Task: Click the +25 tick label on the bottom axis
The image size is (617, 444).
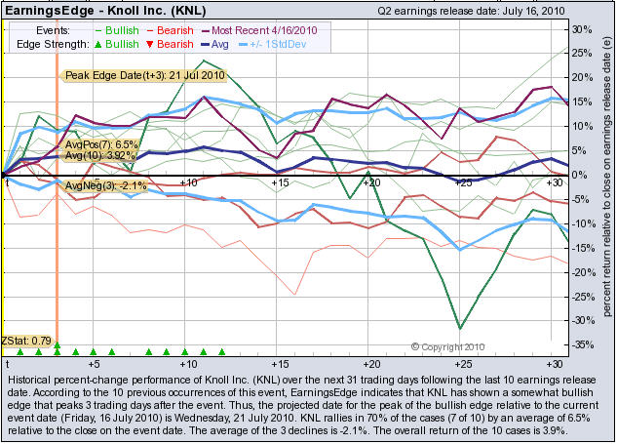Action: pyautogui.click(x=463, y=364)
